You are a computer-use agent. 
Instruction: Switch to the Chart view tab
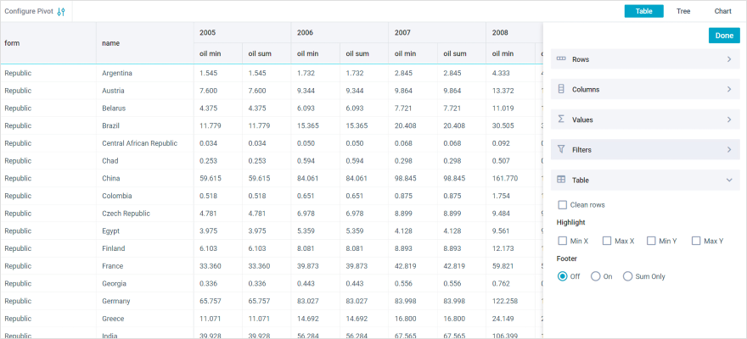pyautogui.click(x=722, y=11)
